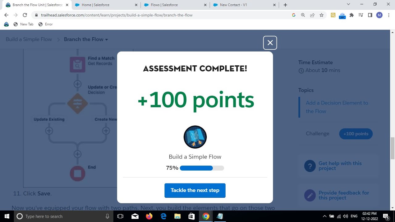395x222 pixels.
Task: Open the Trailhead bookmark icon
Action: coord(6,24)
